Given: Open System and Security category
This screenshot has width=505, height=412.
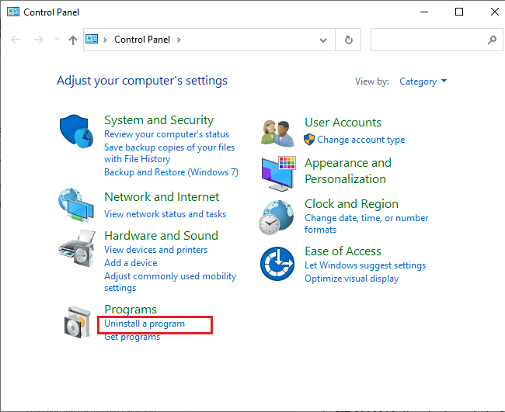Looking at the screenshot, I should click(158, 120).
